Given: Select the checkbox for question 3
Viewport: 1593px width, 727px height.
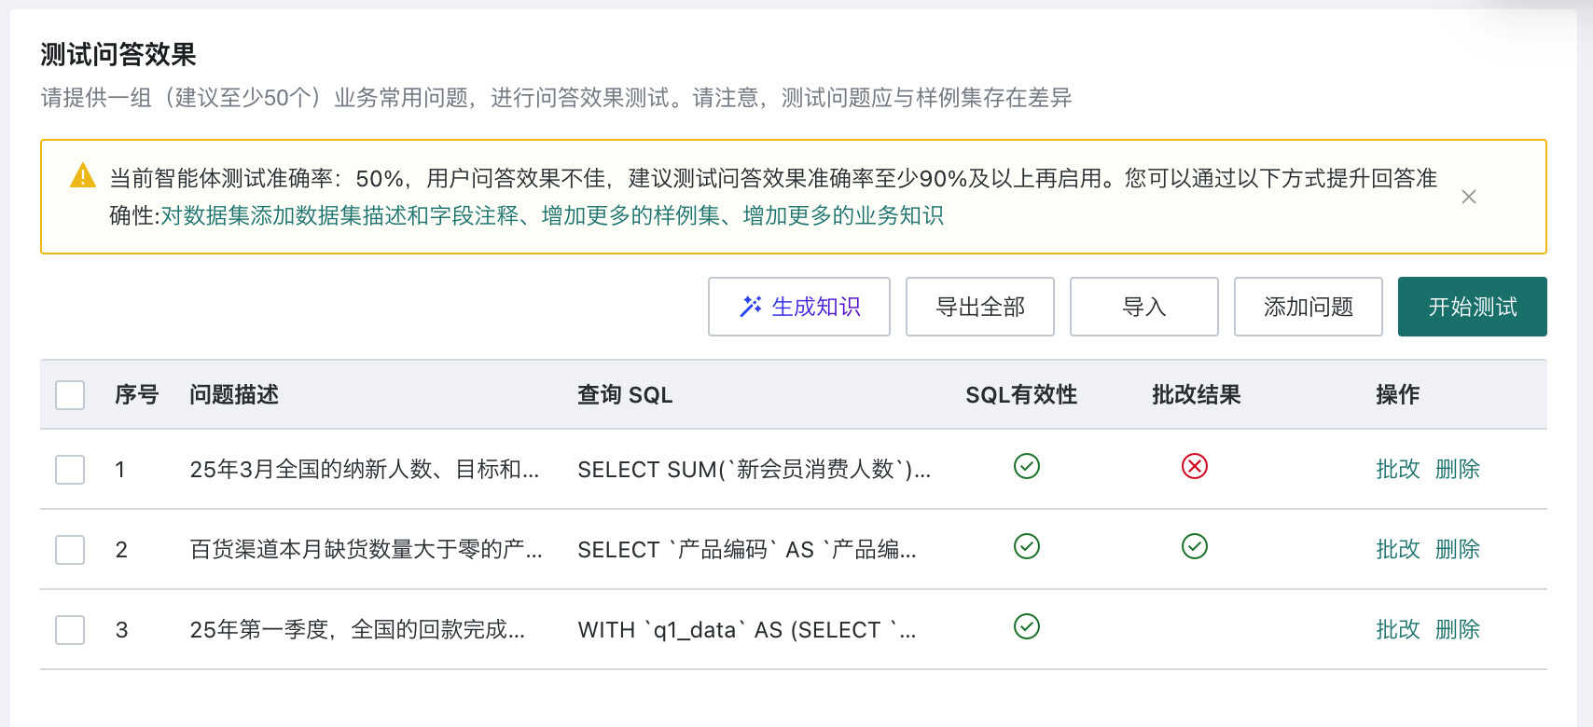Looking at the screenshot, I should 70,630.
